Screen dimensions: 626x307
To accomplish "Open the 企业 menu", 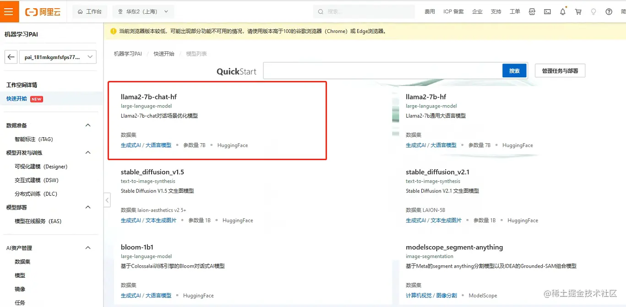I will (477, 11).
